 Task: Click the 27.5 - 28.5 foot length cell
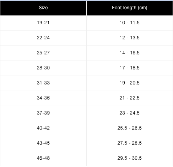pos(130,143)
